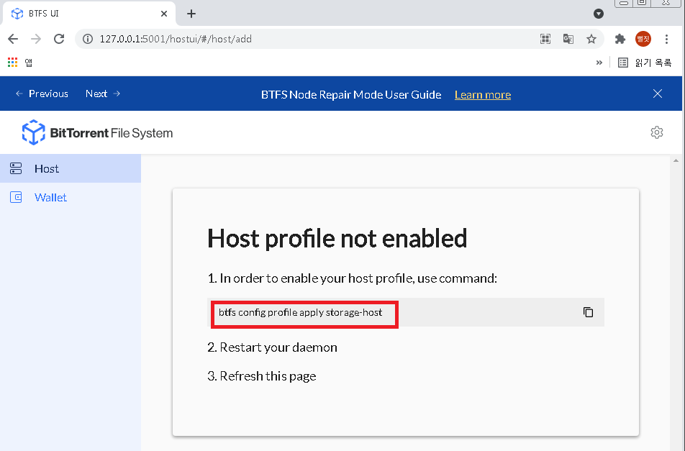This screenshot has height=451, width=685.
Task: Select the btfs config profile command text
Action: pos(300,312)
